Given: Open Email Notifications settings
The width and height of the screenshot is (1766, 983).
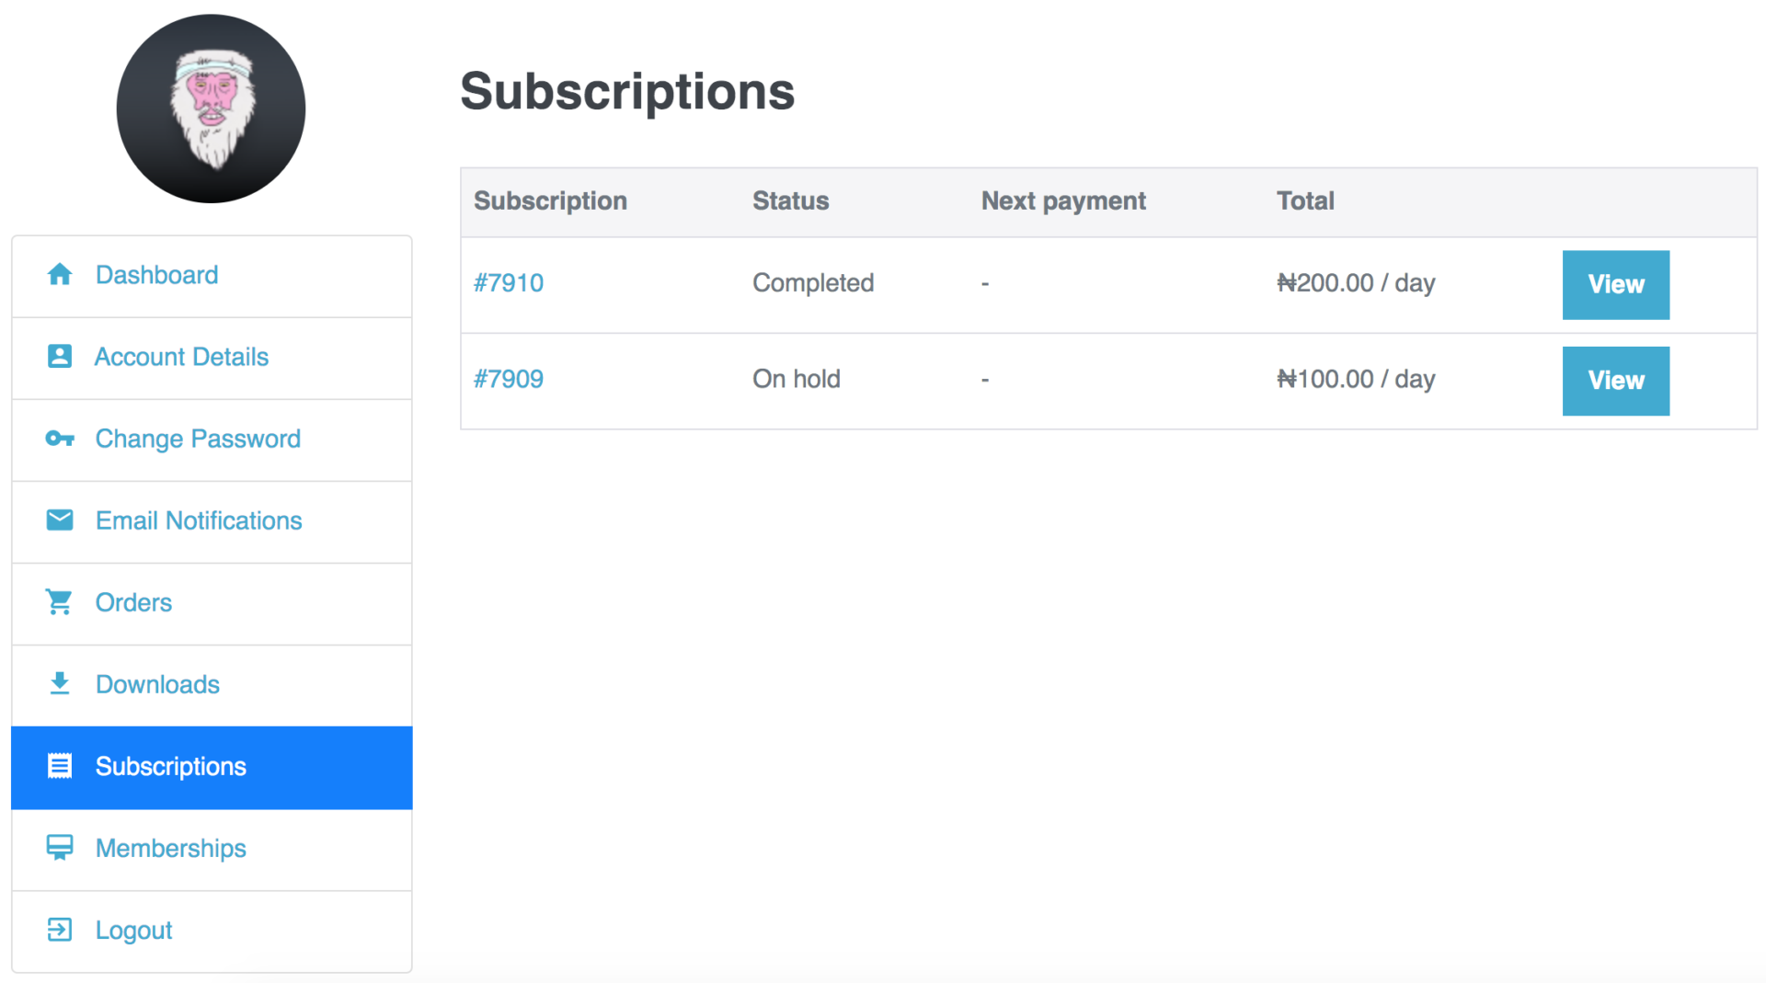Looking at the screenshot, I should pos(212,521).
